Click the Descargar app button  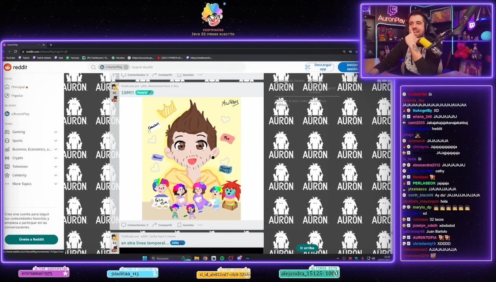pyautogui.click(x=319, y=67)
